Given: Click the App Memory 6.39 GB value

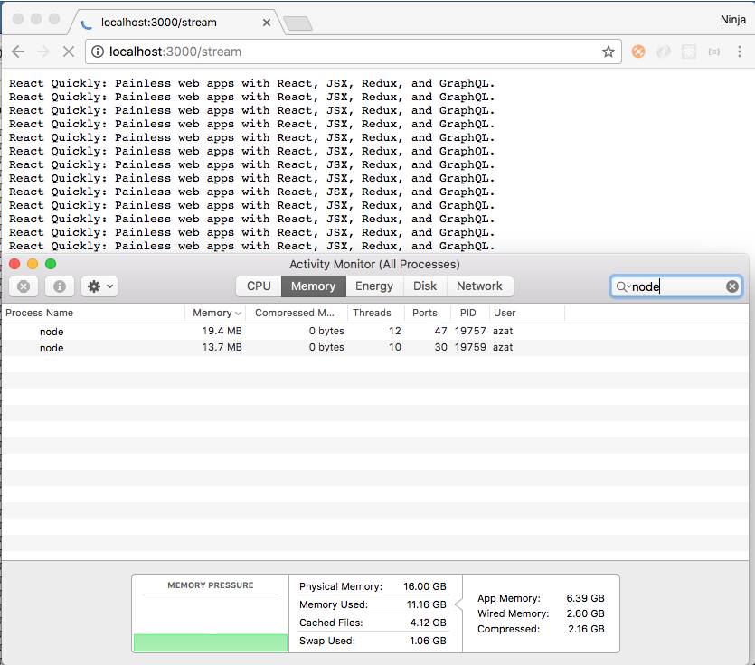Looking at the screenshot, I should click(585, 598).
